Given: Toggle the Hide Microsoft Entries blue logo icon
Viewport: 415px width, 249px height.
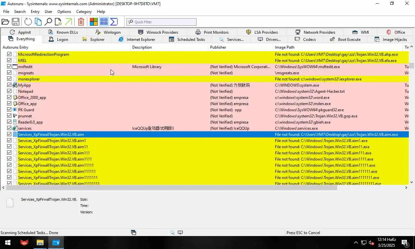Looking at the screenshot, I should (104, 22).
